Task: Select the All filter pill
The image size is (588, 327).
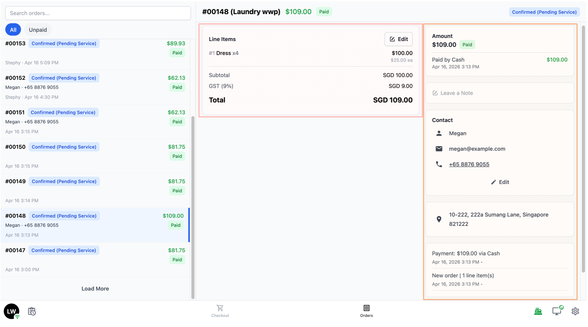Action: coord(13,30)
